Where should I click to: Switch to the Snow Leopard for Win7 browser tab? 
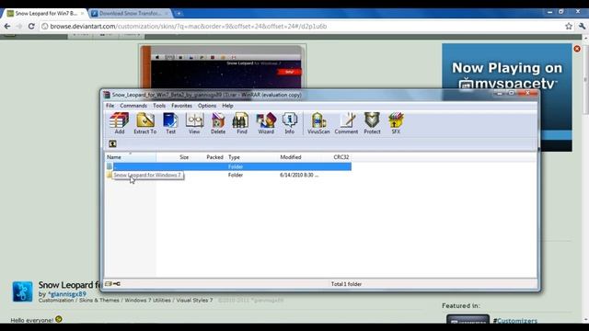click(x=45, y=14)
